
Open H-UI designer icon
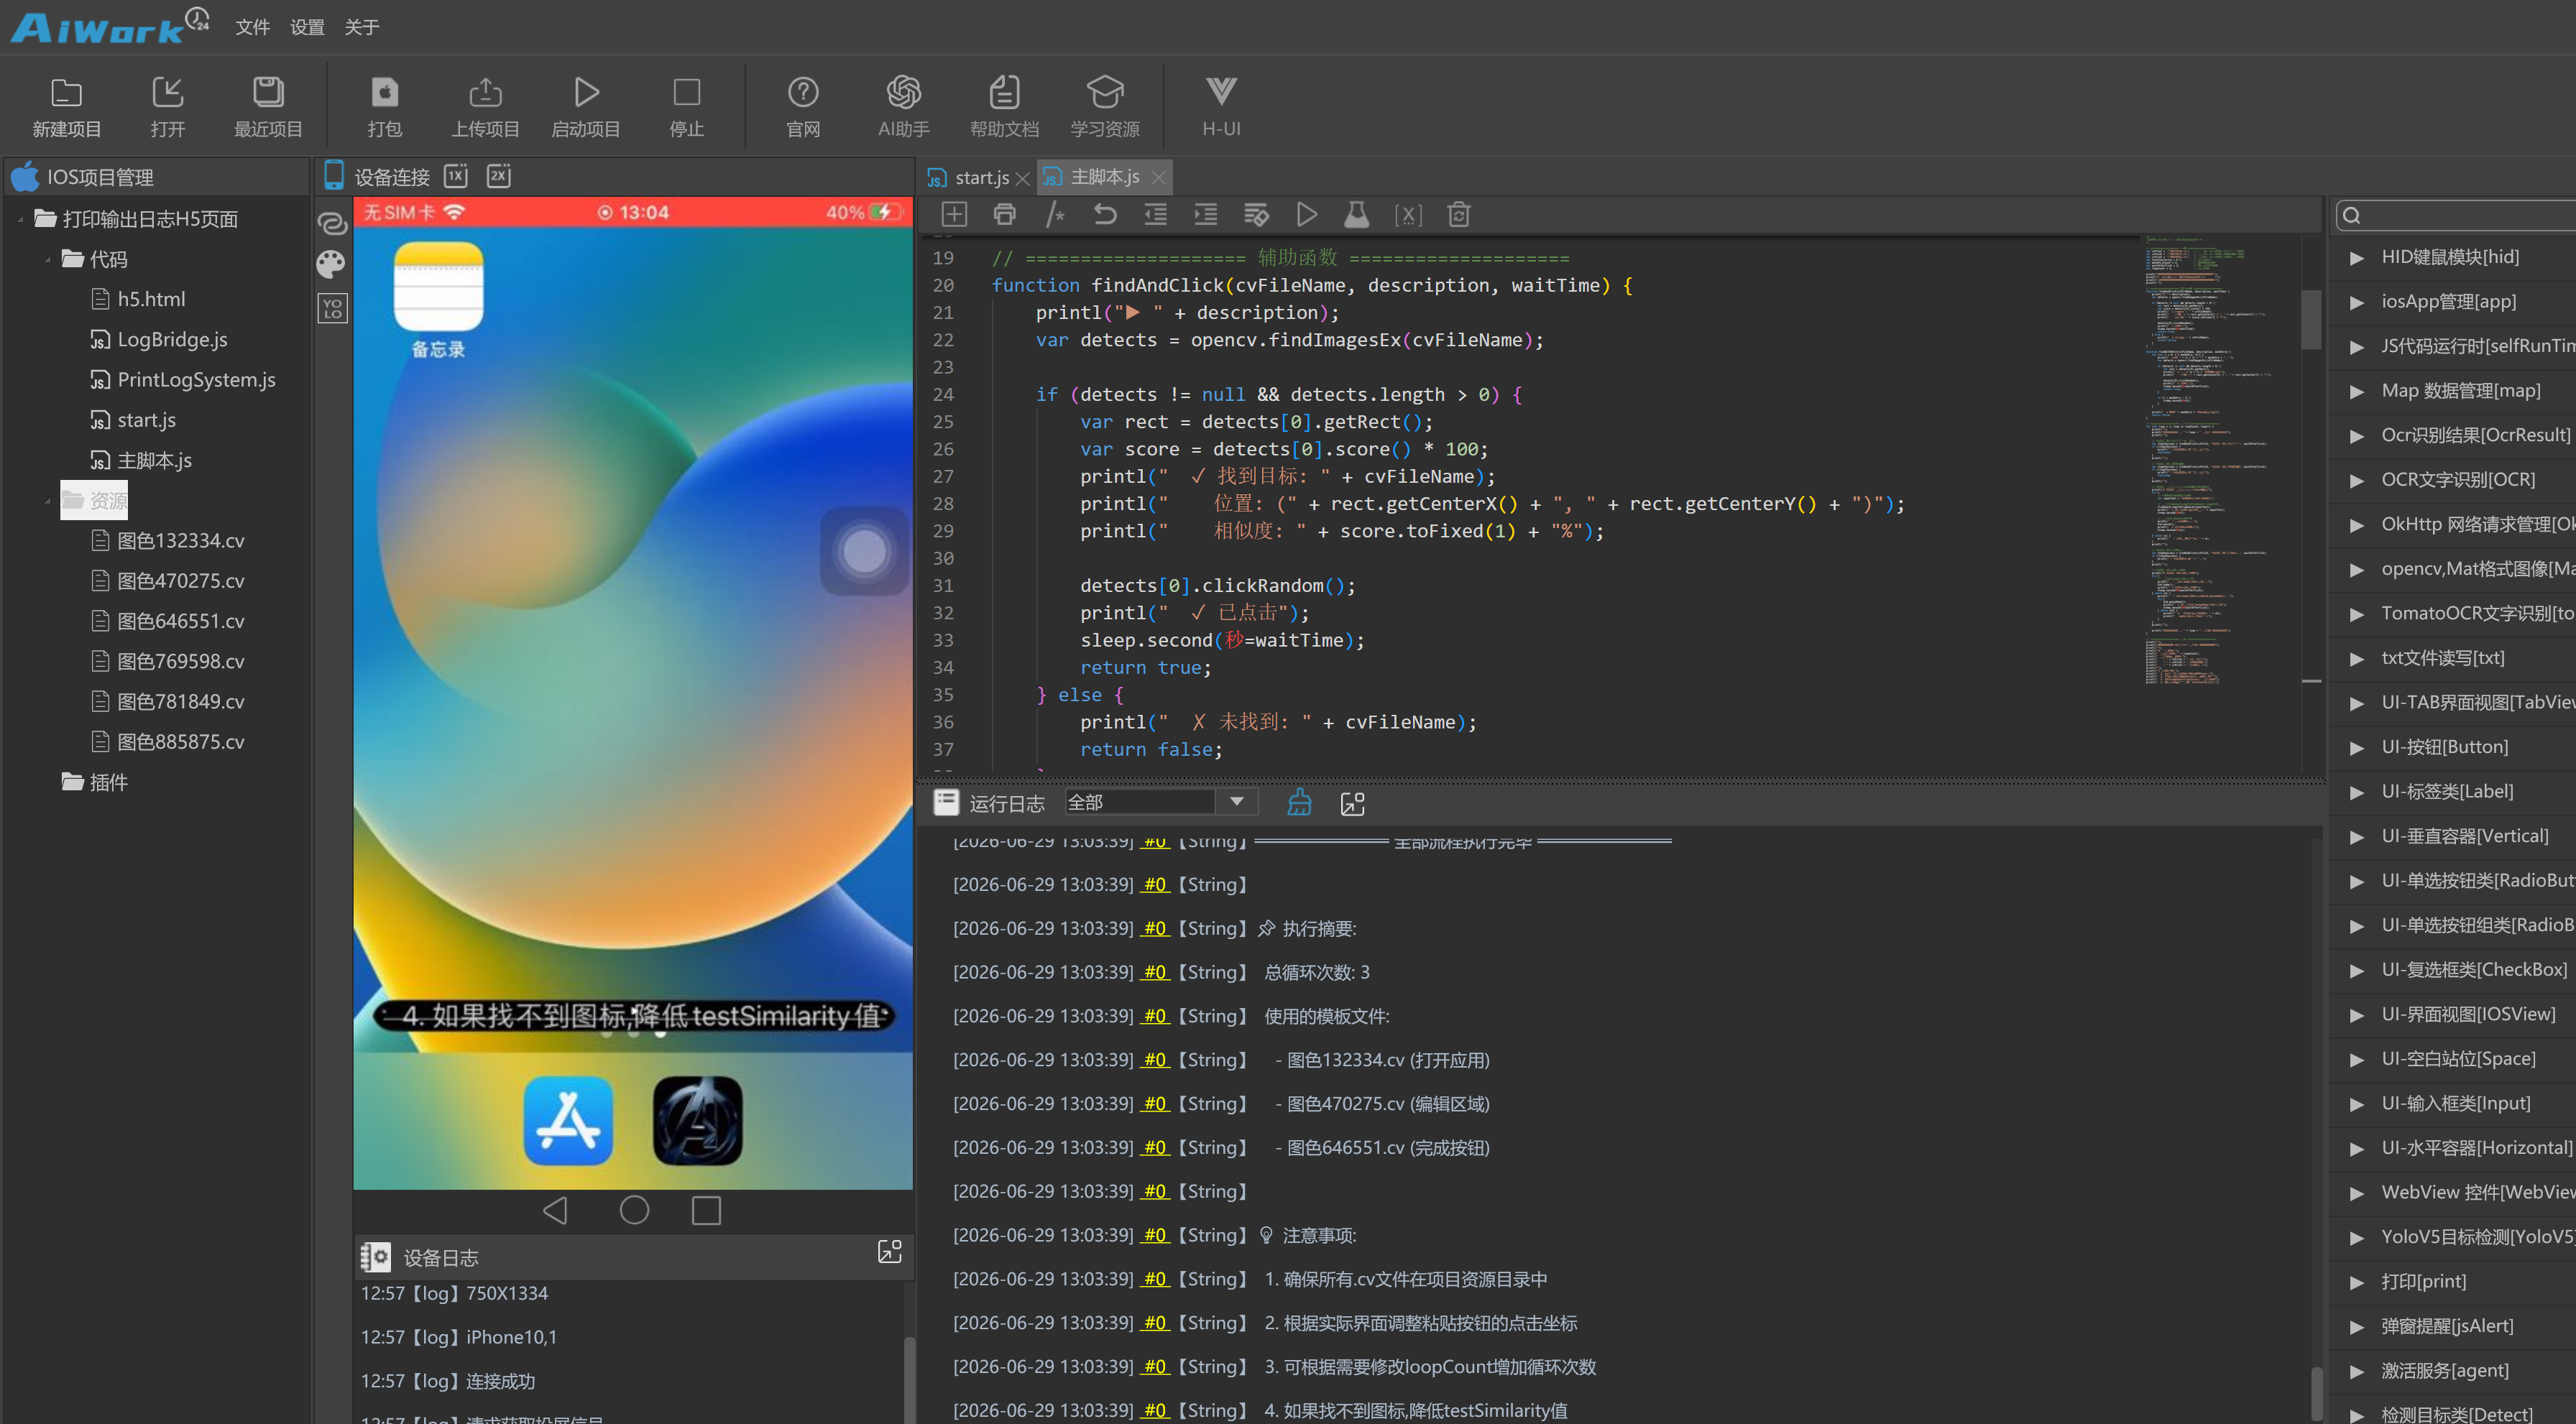point(1221,106)
